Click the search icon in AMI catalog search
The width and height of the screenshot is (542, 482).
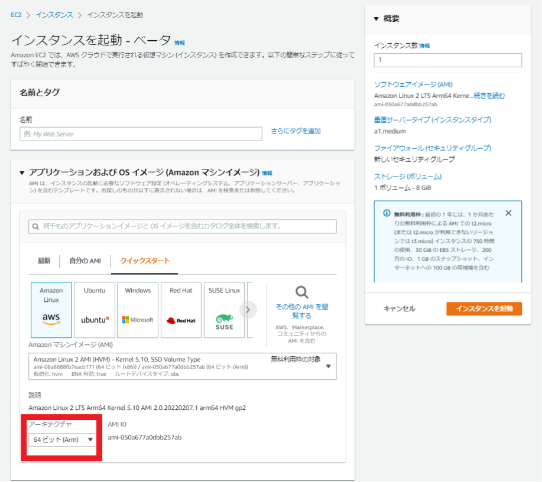pyautogui.click(x=35, y=227)
